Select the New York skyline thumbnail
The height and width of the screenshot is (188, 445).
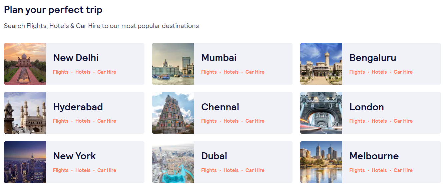pos(25,162)
